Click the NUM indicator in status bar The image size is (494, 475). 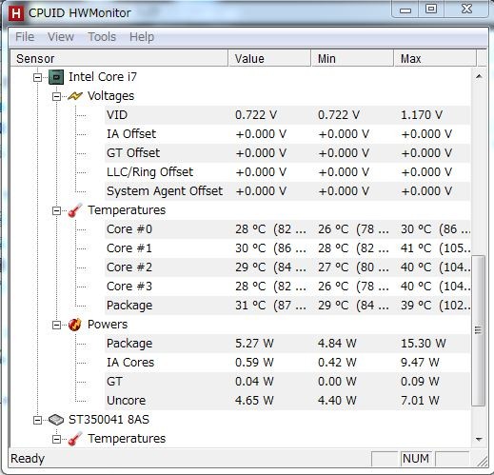[x=416, y=459]
